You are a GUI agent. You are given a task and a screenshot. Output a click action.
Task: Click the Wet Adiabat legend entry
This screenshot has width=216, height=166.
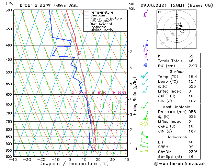click(98, 24)
